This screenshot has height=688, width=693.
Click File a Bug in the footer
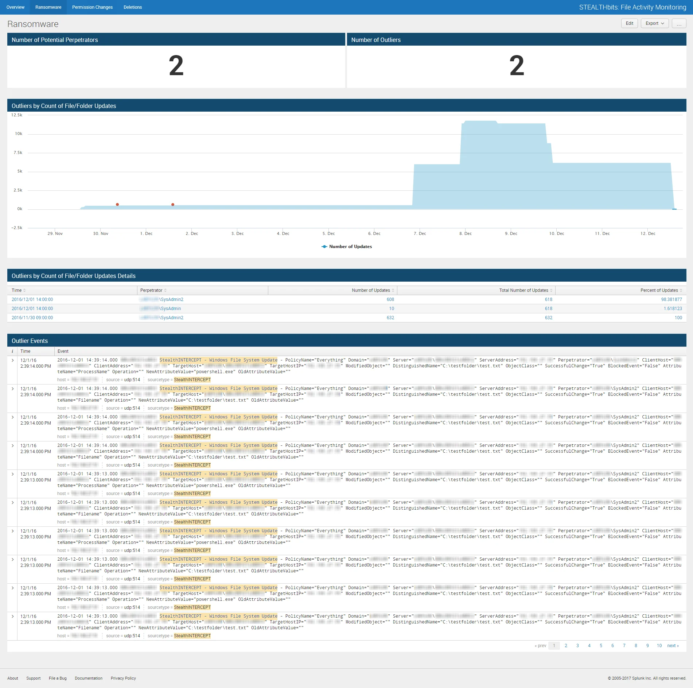[58, 679]
